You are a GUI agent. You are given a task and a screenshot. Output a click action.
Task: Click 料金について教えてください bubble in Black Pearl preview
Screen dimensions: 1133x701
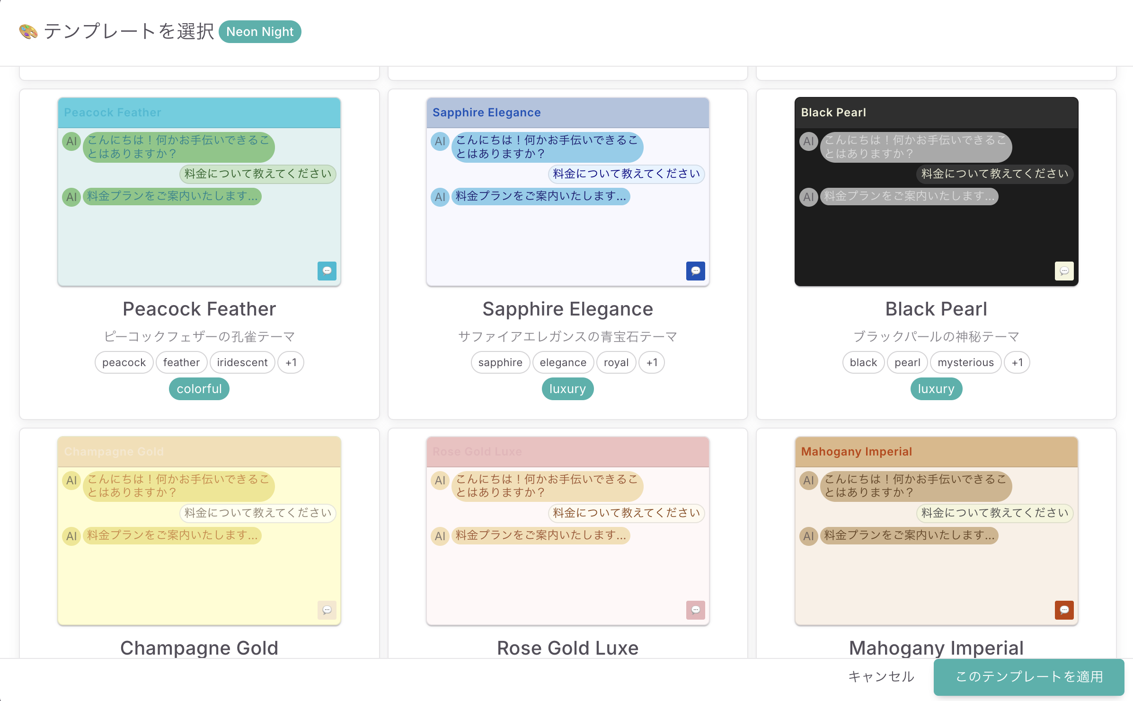coord(995,174)
